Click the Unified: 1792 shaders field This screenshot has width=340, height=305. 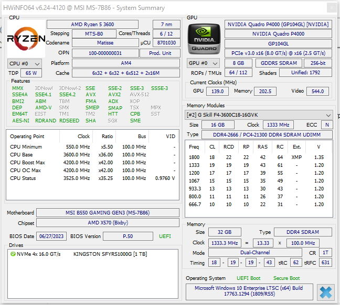(305, 73)
